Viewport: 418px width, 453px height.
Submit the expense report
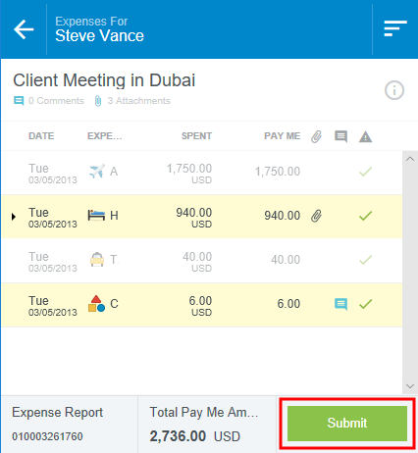tap(347, 423)
